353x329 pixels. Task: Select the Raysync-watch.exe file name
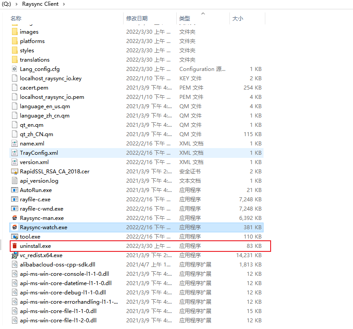(x=43, y=227)
